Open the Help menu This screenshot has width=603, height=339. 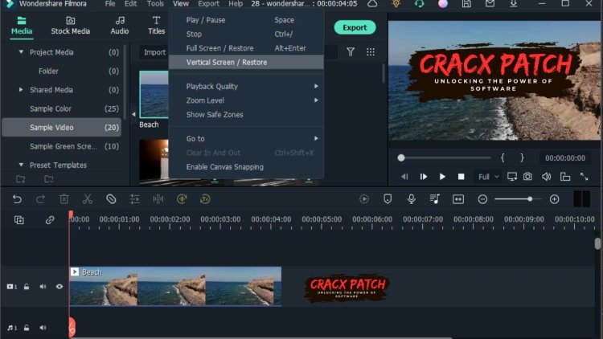coord(236,4)
